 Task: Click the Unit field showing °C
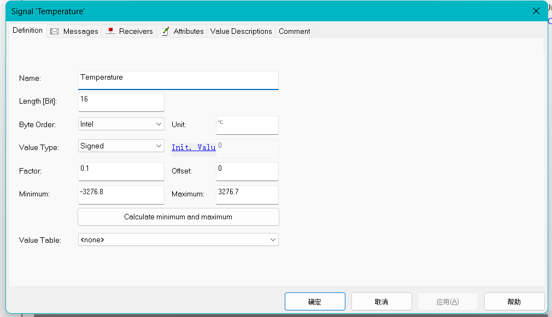point(247,125)
